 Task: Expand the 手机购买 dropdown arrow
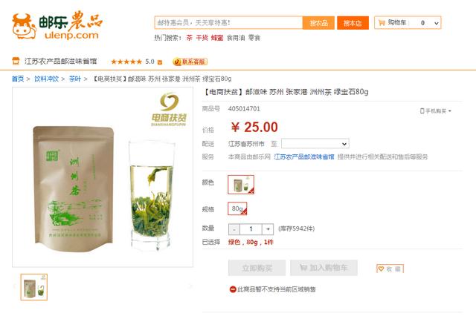[x=449, y=111]
